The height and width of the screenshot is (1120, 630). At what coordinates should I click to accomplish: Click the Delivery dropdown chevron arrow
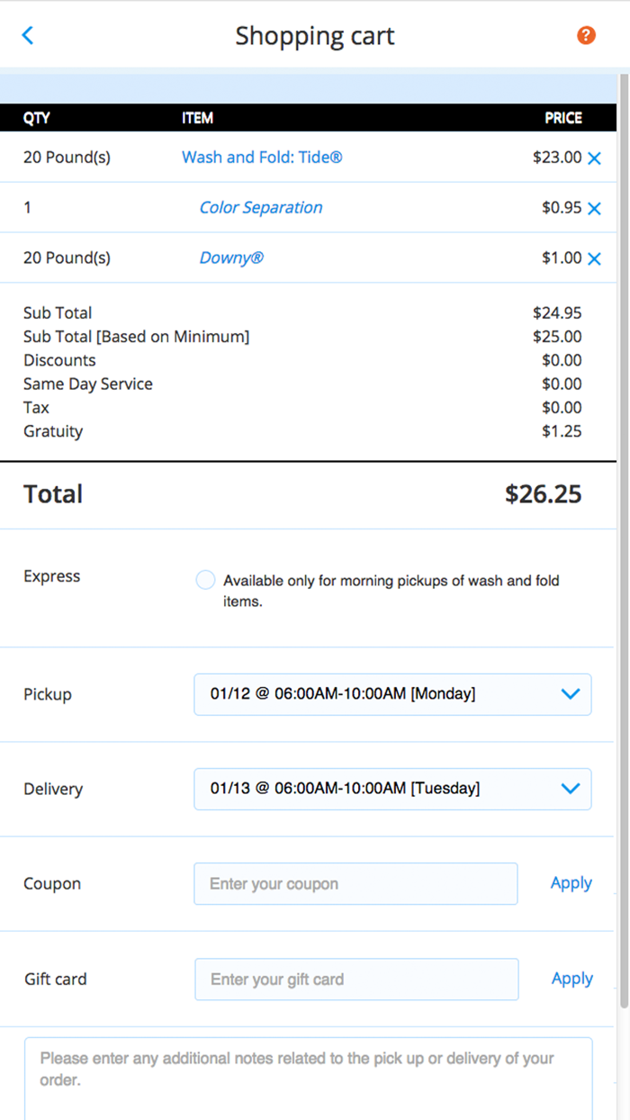[570, 789]
